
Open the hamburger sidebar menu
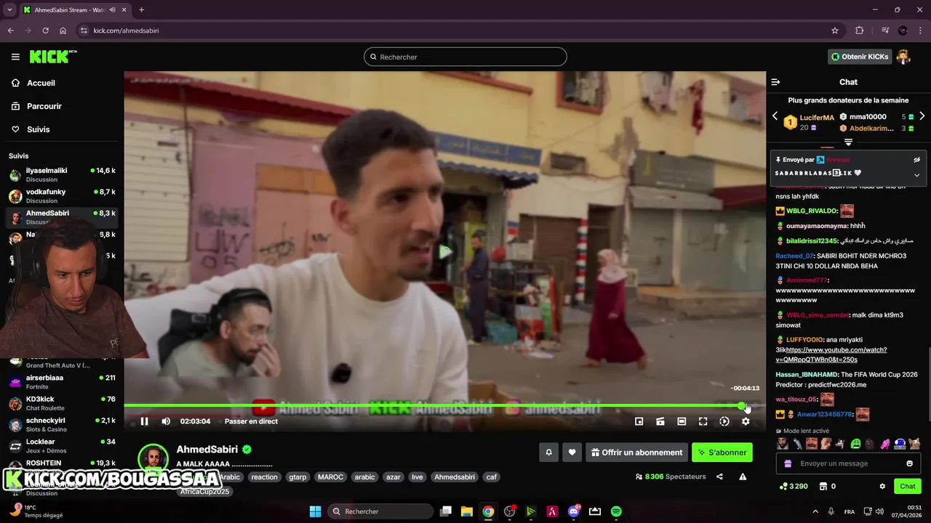(15, 57)
